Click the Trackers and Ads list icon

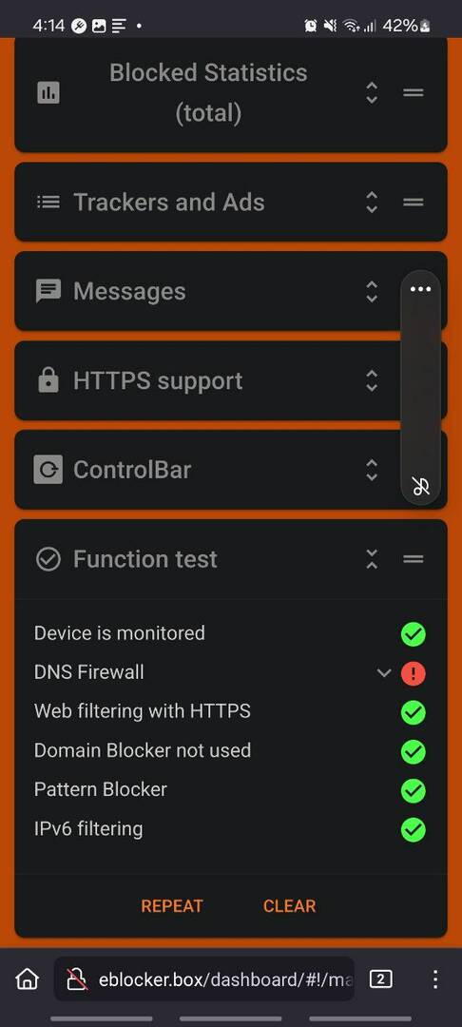(48, 202)
